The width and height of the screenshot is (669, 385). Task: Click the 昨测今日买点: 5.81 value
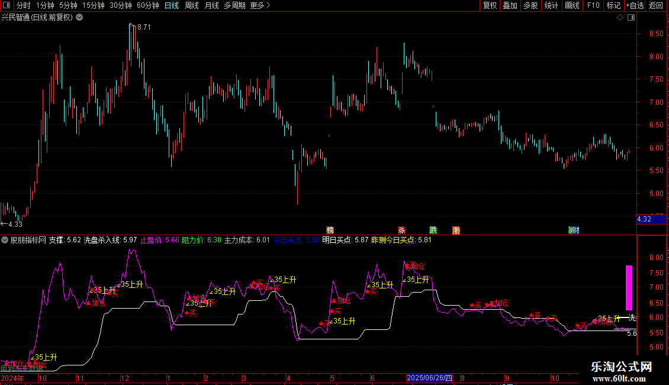(x=401, y=240)
